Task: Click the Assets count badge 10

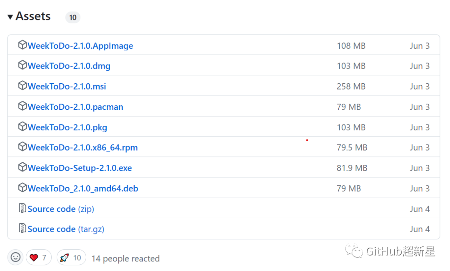Action: (73, 17)
